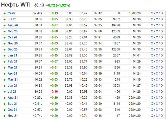Screen dimensions: 166x119
Task: Select the Nov 21 contract link
Action: 13,116
